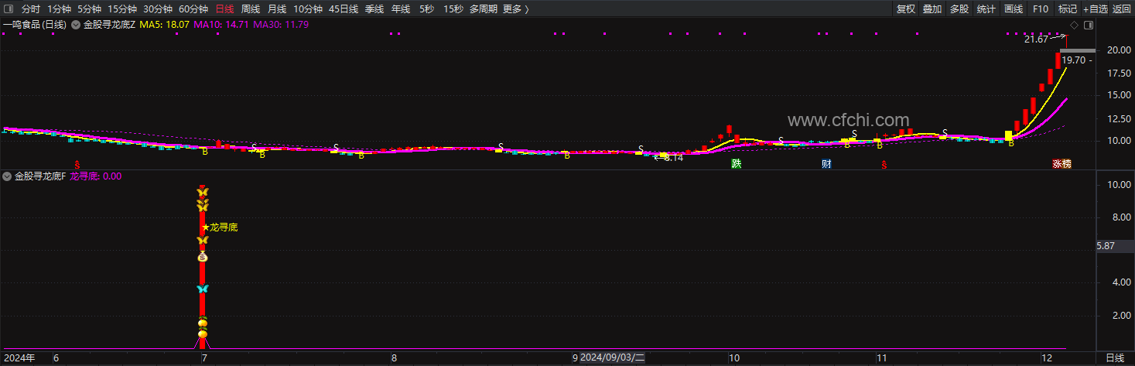Click green 跌 marker under chart
Image resolution: width=1135 pixels, height=366 pixels.
pyautogui.click(x=737, y=164)
